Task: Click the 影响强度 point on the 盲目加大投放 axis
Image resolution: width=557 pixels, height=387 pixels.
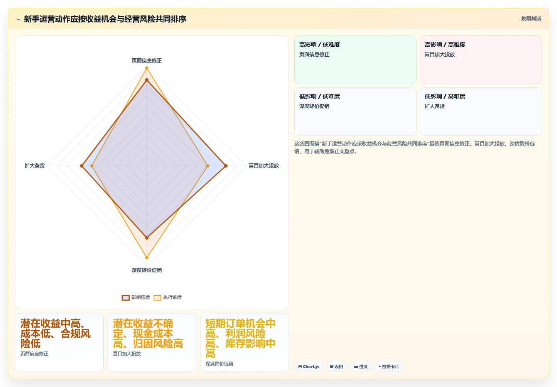Action: pyautogui.click(x=226, y=166)
